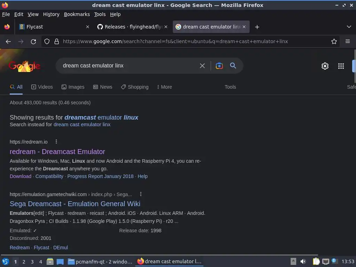The width and height of the screenshot is (356, 267).
Task: Switch to the Releases flyinghead tab
Action: point(132,27)
